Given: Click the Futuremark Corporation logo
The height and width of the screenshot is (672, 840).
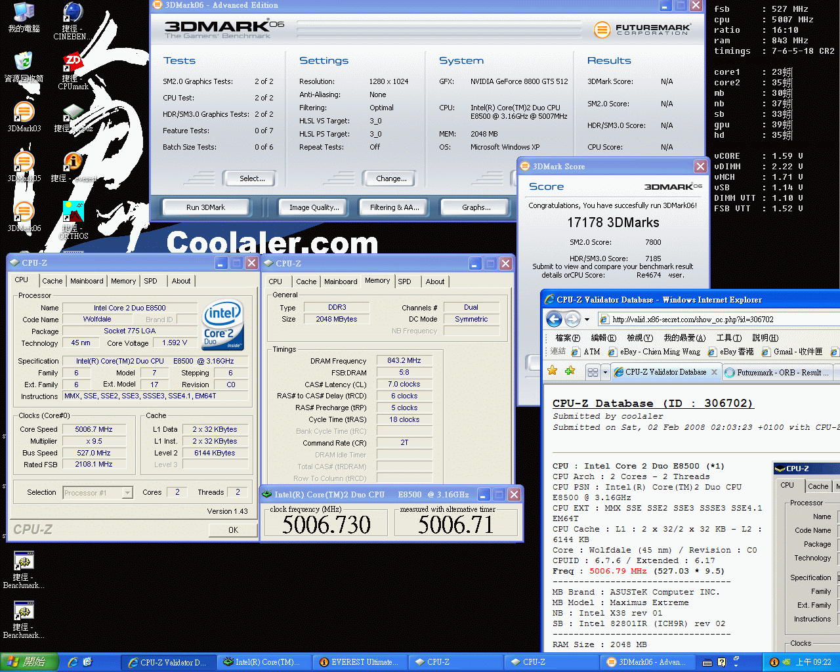Looking at the screenshot, I should [642, 30].
